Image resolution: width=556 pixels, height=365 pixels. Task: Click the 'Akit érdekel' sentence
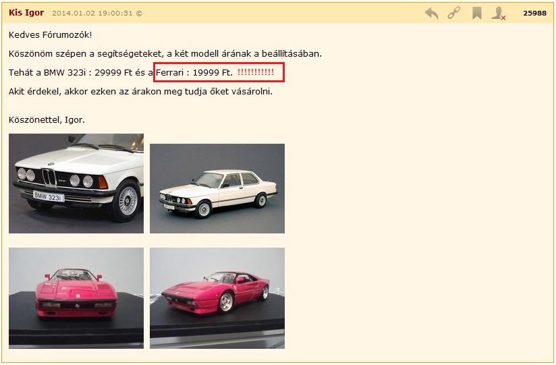pyautogui.click(x=140, y=91)
